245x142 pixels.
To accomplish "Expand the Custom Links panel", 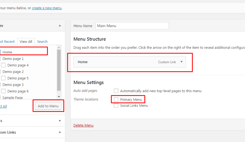I will [x=60, y=133].
